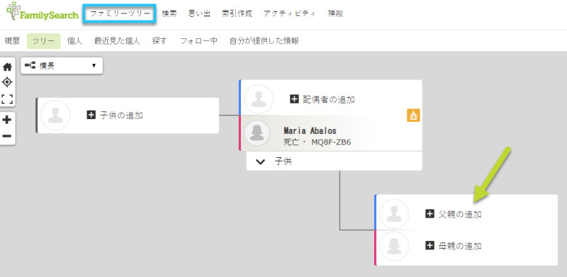Open the 横長 view dropdown
Screen dimensions: 567x277
coord(62,66)
